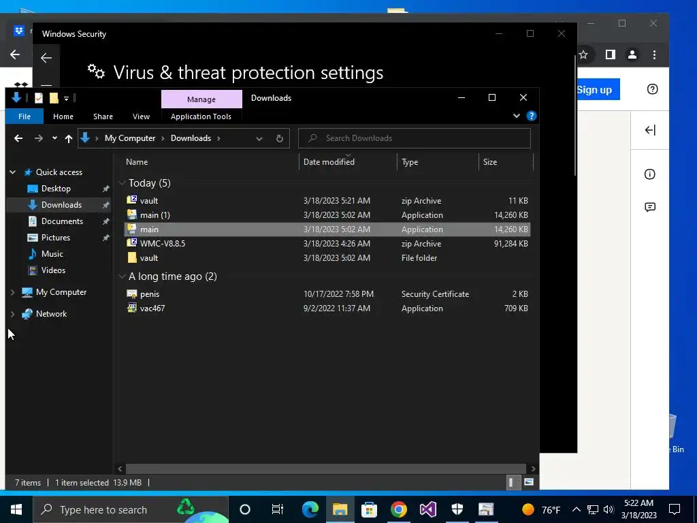Expand My Computer tree node
Screen dimensions: 697x523
coord(12,292)
